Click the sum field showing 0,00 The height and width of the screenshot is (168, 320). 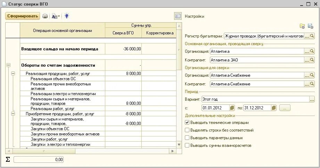[x=39, y=159]
